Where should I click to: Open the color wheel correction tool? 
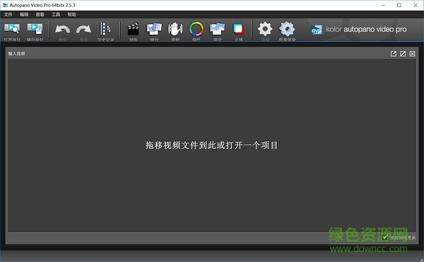click(196, 29)
